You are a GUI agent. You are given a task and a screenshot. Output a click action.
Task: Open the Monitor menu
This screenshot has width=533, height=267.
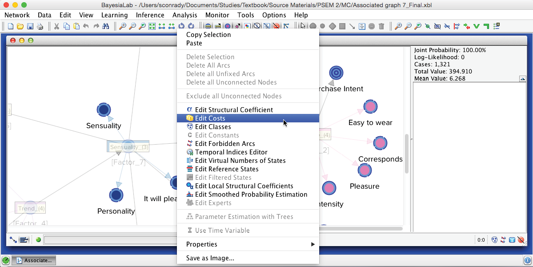(x=217, y=15)
